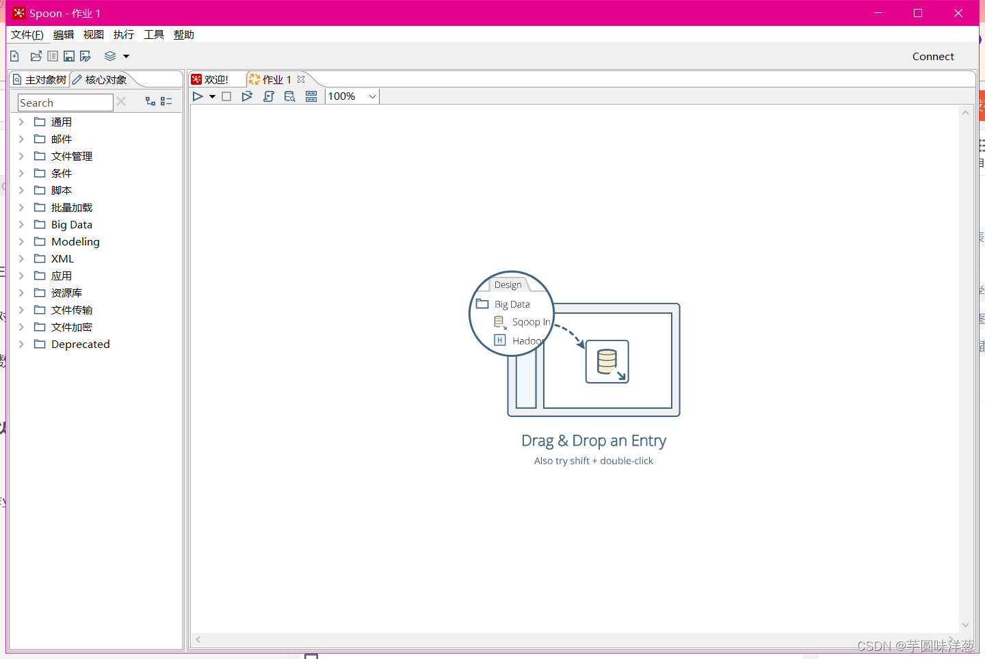
Task: Expand the 资源库 folder chevron
Action: (x=21, y=293)
